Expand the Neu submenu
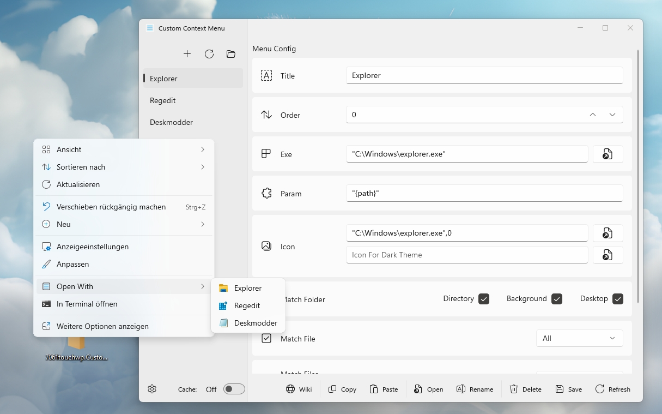662x414 pixels. pyautogui.click(x=124, y=224)
